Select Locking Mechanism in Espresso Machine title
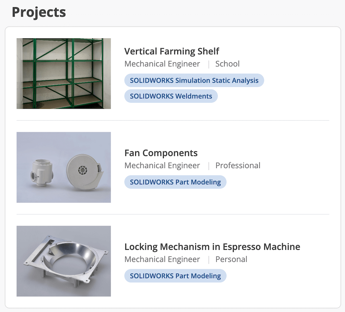The image size is (345, 312). point(212,247)
